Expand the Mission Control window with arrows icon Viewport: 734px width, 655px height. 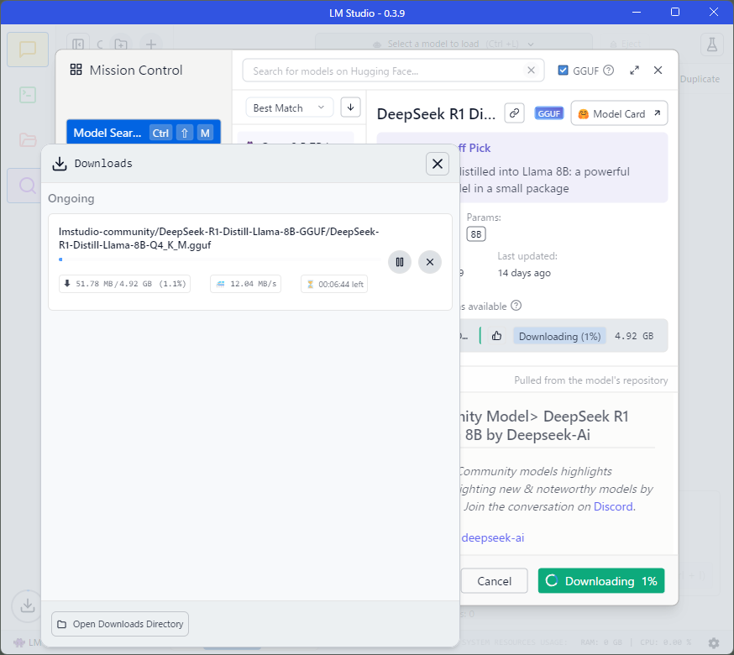pos(634,71)
